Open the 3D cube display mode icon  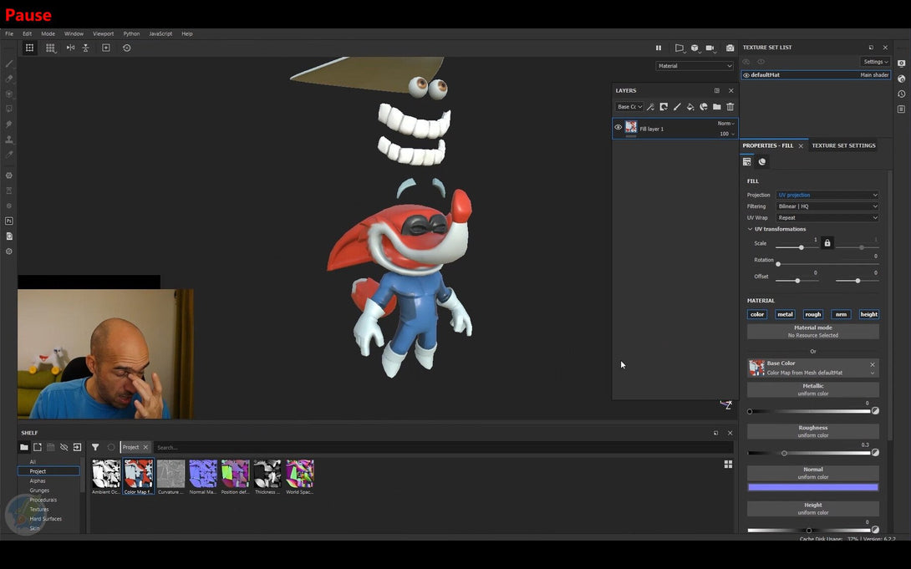[695, 48]
